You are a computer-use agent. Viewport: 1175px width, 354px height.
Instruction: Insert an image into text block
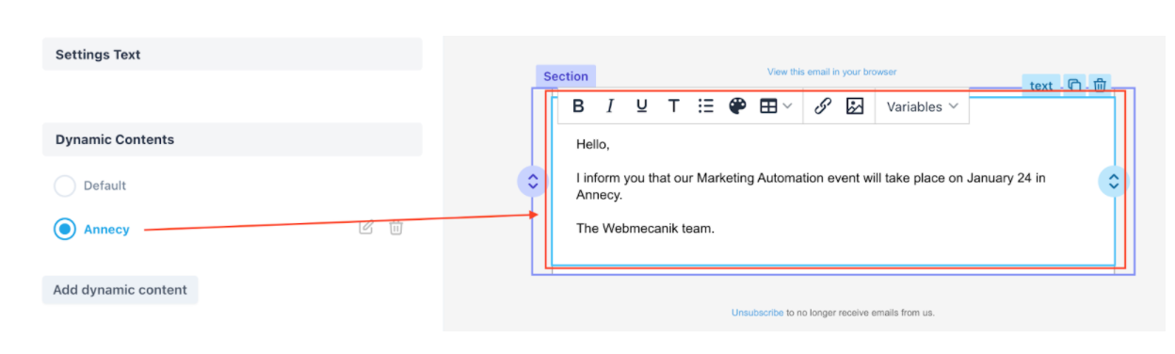point(855,106)
